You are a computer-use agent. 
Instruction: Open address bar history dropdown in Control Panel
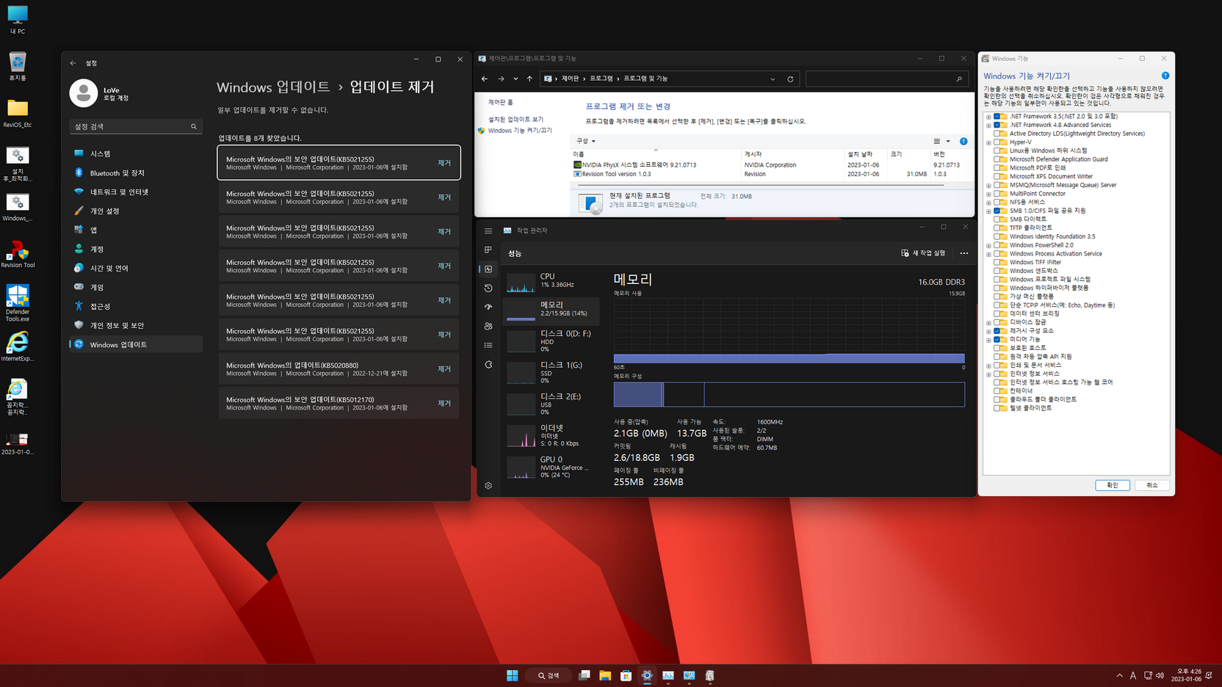click(x=773, y=79)
